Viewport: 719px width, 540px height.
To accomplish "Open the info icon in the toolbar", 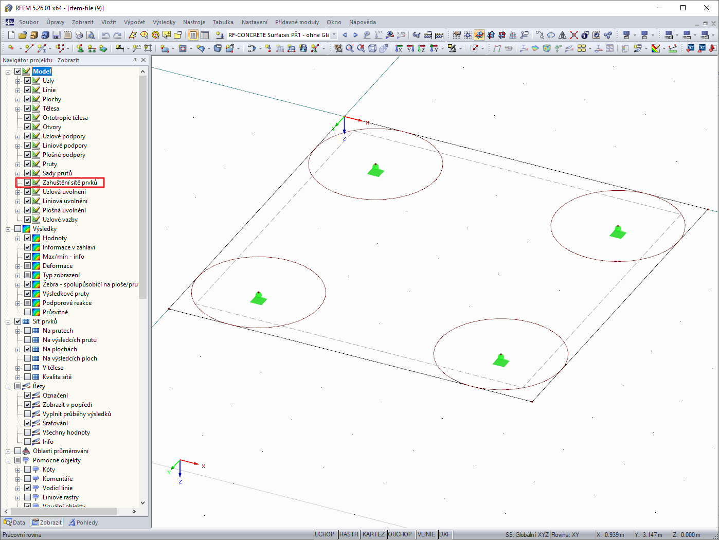I will click(x=585, y=35).
